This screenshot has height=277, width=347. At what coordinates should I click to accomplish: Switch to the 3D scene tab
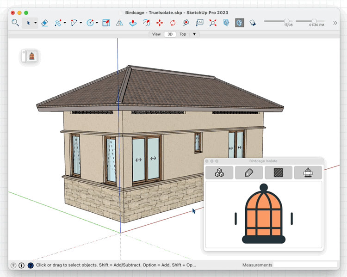170,34
